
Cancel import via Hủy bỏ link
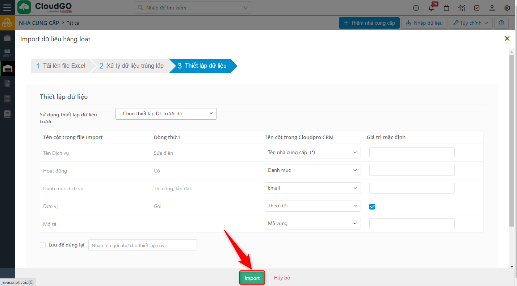click(x=282, y=277)
